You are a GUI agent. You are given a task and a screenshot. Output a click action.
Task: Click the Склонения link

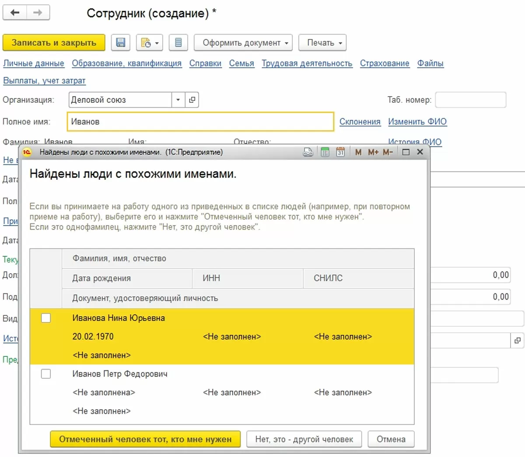pos(360,122)
